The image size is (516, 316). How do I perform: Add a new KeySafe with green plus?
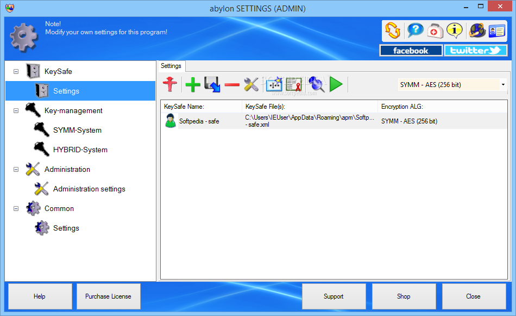[193, 85]
